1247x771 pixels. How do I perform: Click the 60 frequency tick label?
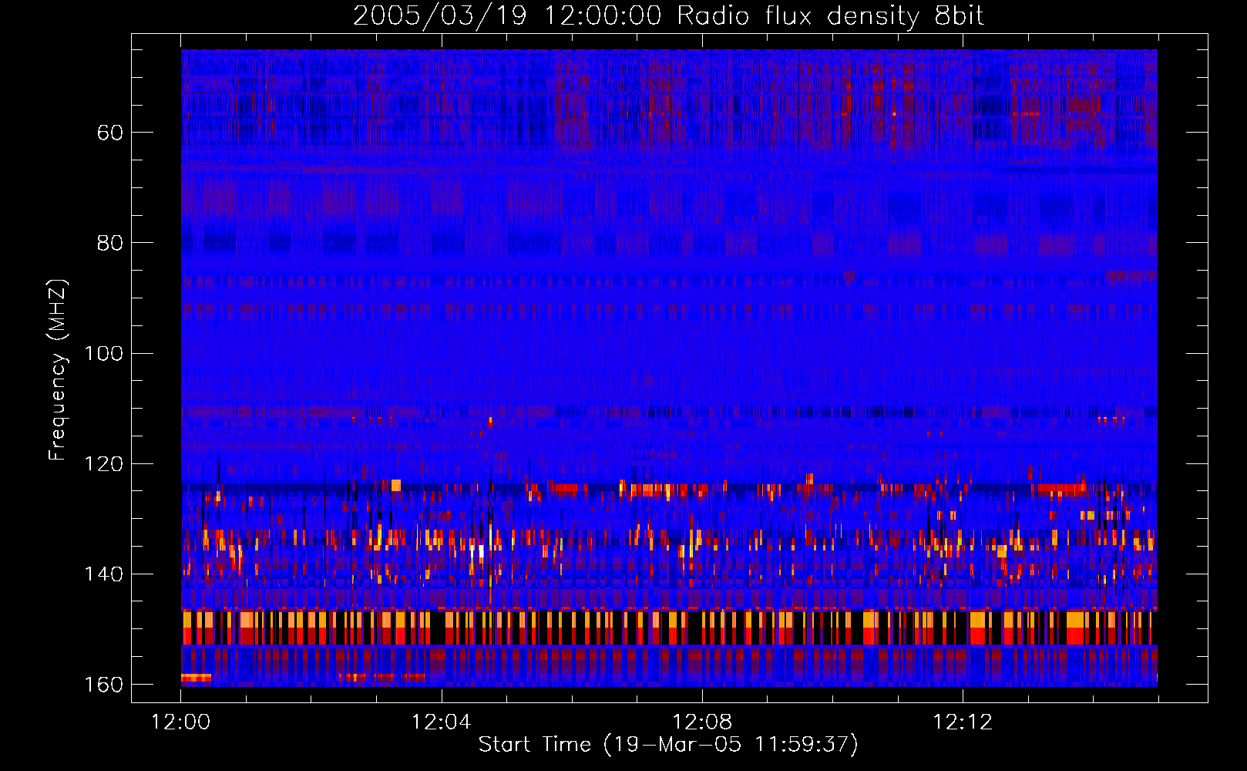click(110, 133)
